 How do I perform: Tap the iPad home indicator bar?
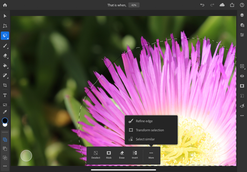click(x=124, y=170)
